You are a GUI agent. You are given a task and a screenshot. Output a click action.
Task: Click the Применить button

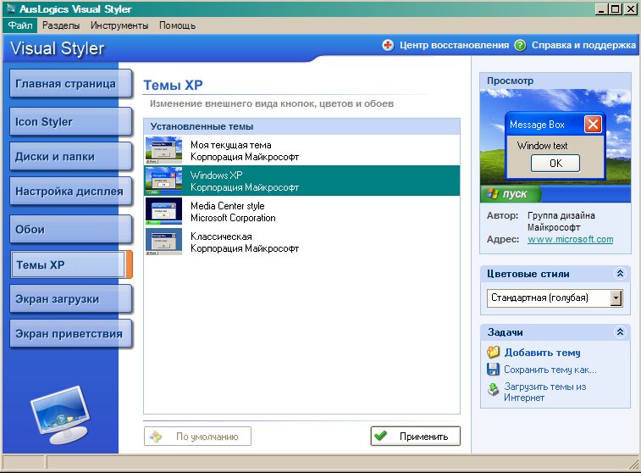click(416, 437)
